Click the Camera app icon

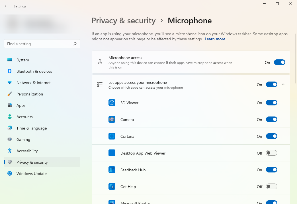112,120
